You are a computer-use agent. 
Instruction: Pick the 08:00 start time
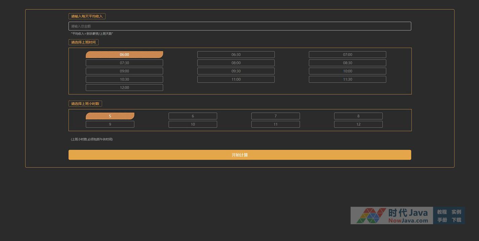pos(236,63)
